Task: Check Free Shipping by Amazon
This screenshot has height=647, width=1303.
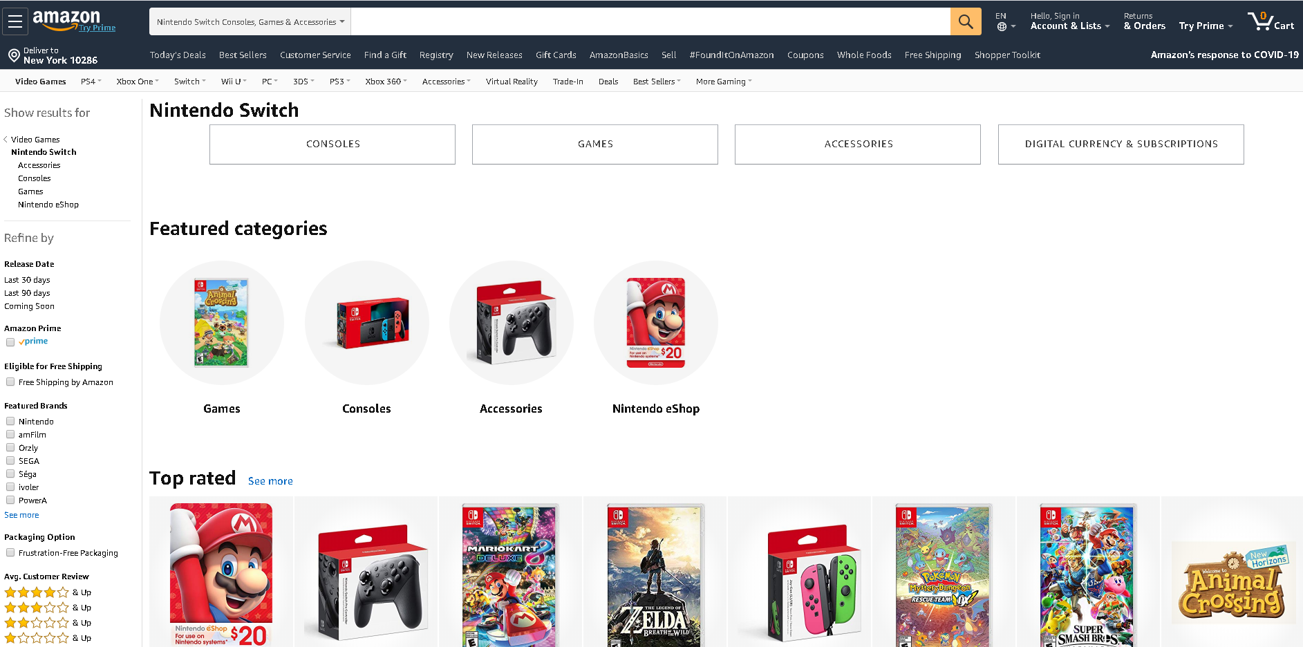Action: pyautogui.click(x=10, y=382)
